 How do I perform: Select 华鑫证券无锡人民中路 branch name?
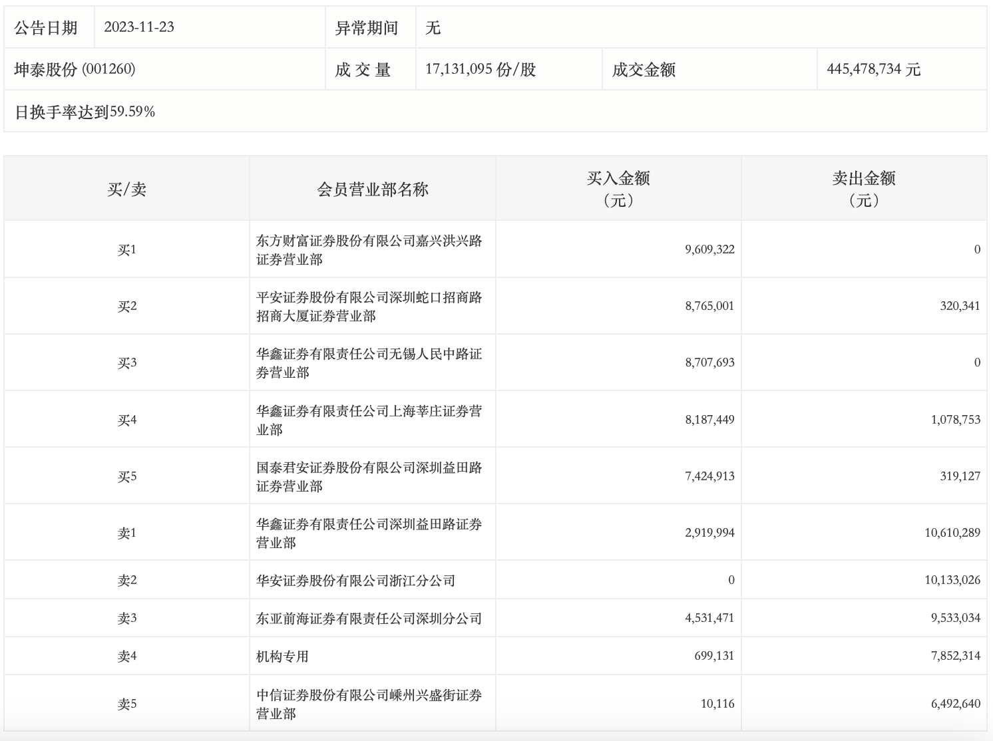pos(369,363)
